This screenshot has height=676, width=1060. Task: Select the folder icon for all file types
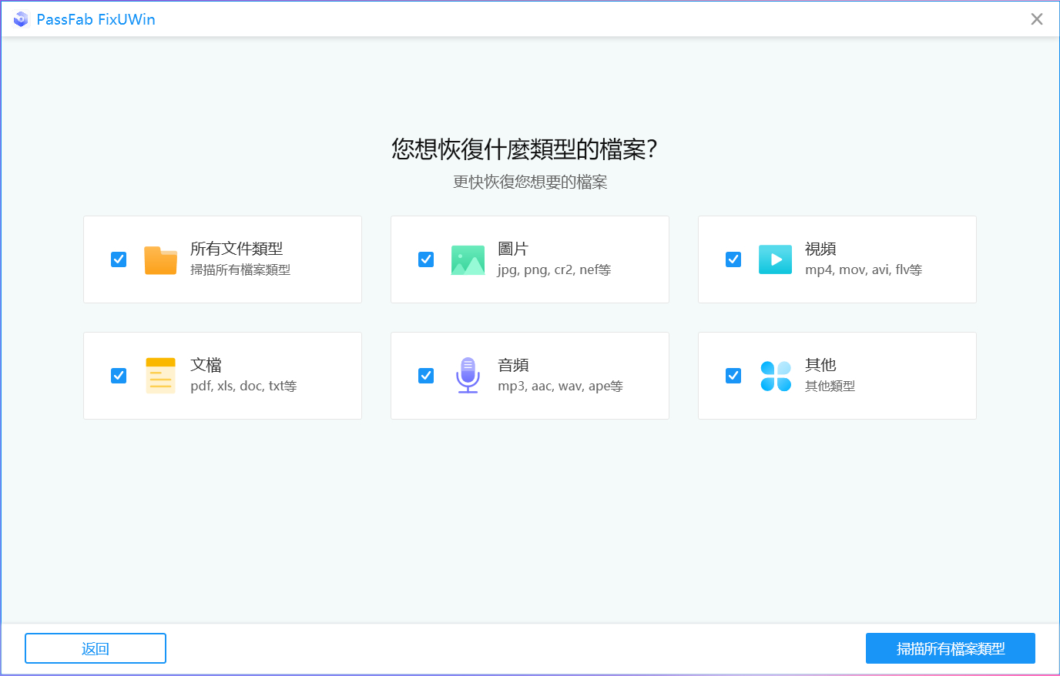160,259
